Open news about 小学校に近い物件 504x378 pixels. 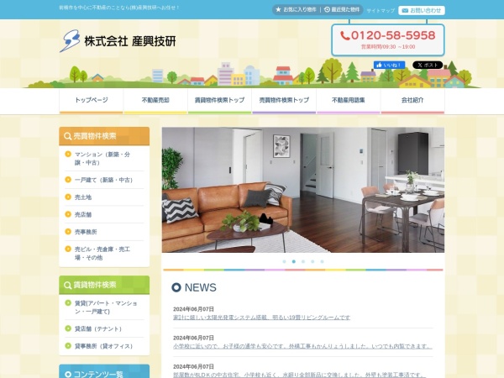point(302,346)
